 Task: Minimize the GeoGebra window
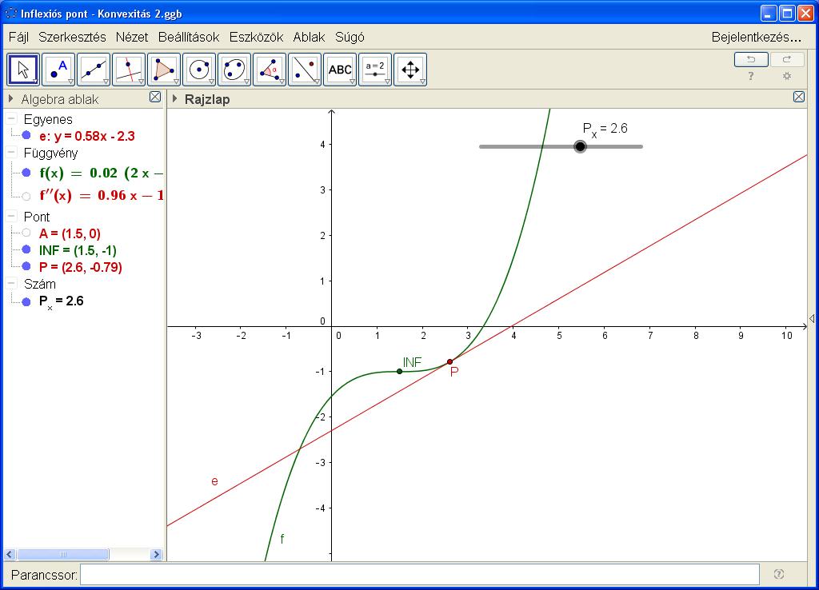pos(769,13)
